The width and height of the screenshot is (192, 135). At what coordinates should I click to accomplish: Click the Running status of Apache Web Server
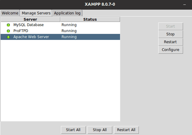(x=69, y=37)
